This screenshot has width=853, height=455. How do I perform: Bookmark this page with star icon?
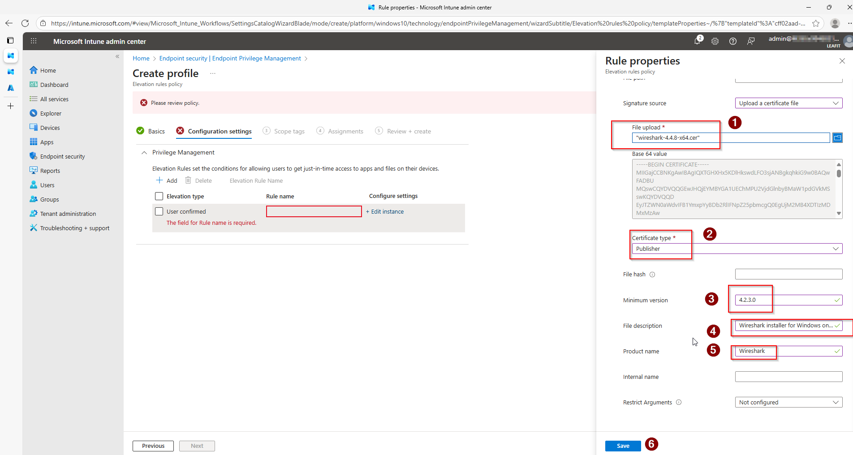[816, 23]
